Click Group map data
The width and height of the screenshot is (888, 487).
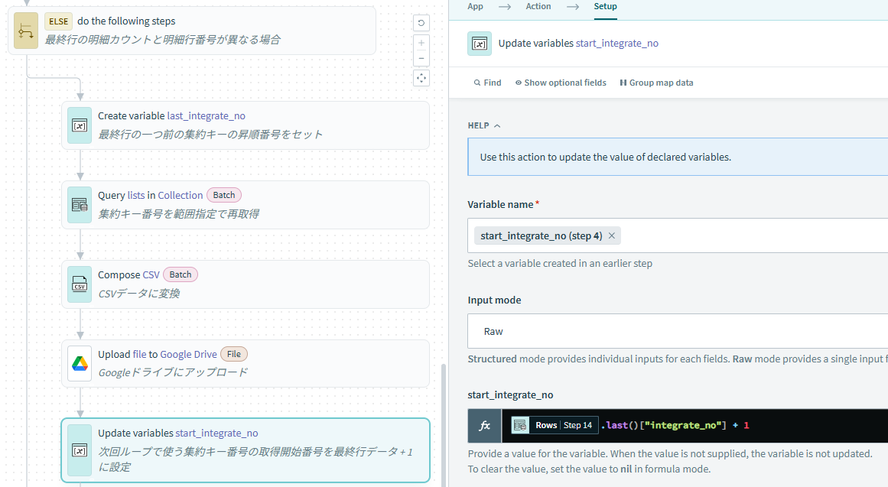coord(656,83)
